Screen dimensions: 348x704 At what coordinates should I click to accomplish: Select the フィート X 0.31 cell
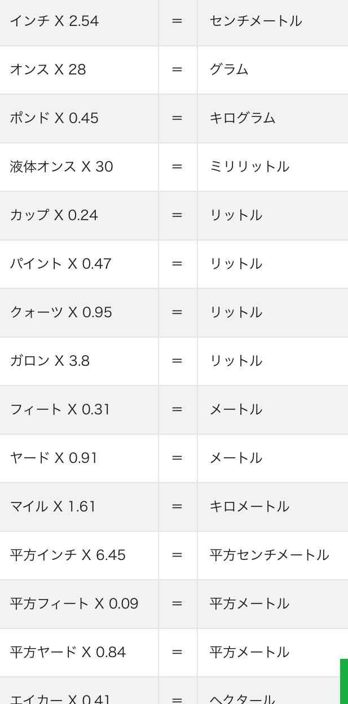click(x=79, y=410)
